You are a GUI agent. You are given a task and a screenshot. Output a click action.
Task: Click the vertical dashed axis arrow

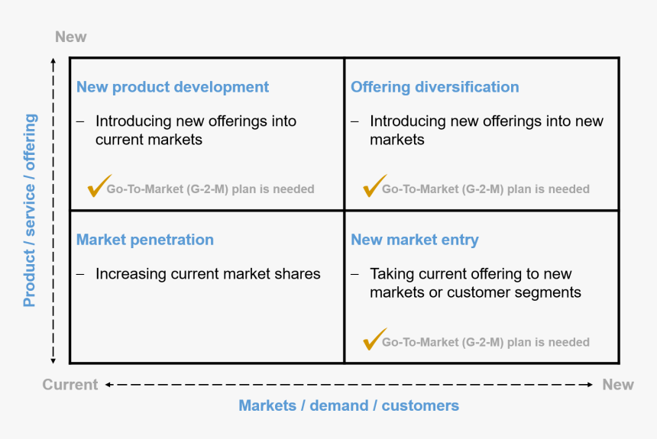53,211
